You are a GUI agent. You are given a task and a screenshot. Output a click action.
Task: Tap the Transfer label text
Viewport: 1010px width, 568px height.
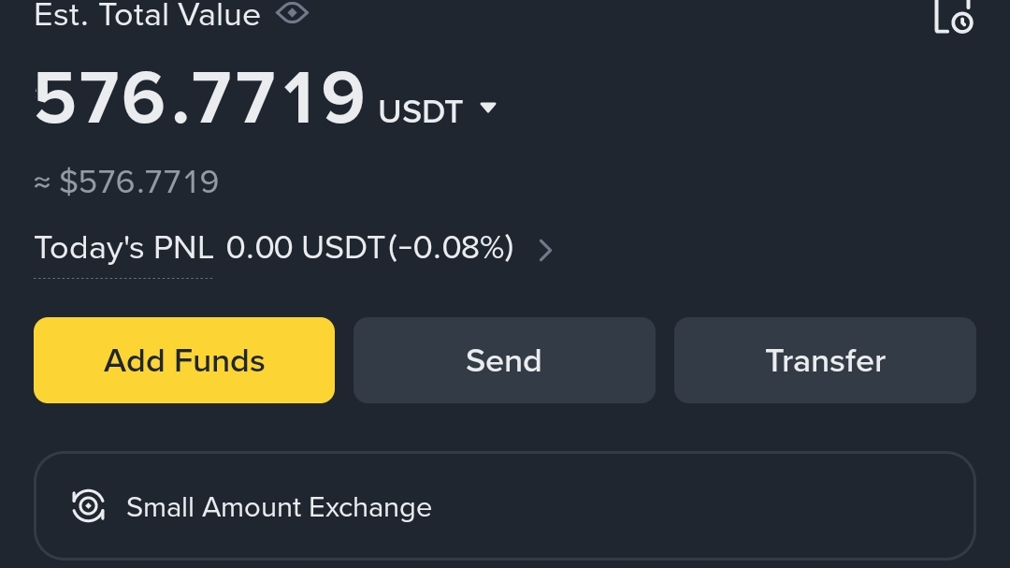point(825,361)
